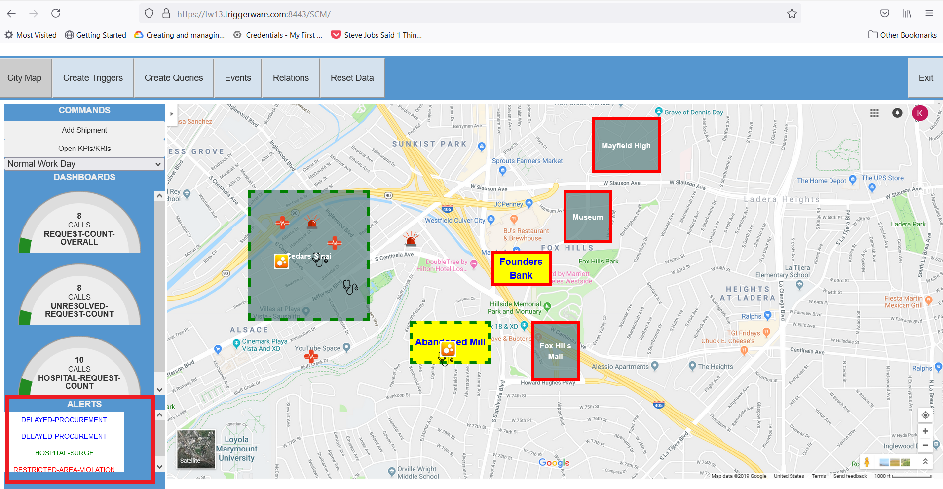Switch map to Satellite view thumbnail
The height and width of the screenshot is (489, 943).
coord(196,449)
